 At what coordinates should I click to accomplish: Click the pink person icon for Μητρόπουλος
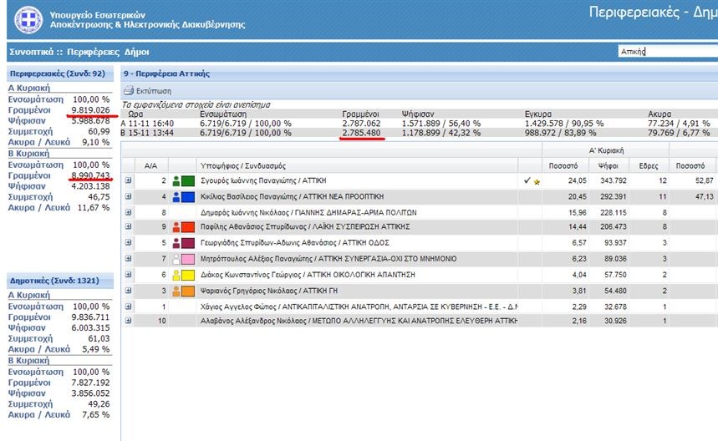coord(176,259)
